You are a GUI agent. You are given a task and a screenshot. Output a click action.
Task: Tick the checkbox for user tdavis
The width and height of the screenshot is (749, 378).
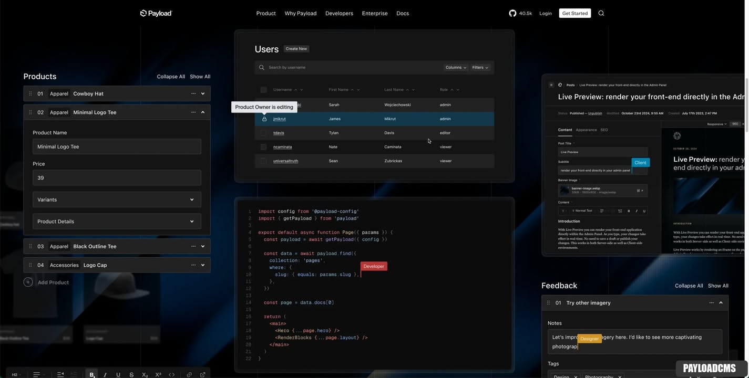264,133
